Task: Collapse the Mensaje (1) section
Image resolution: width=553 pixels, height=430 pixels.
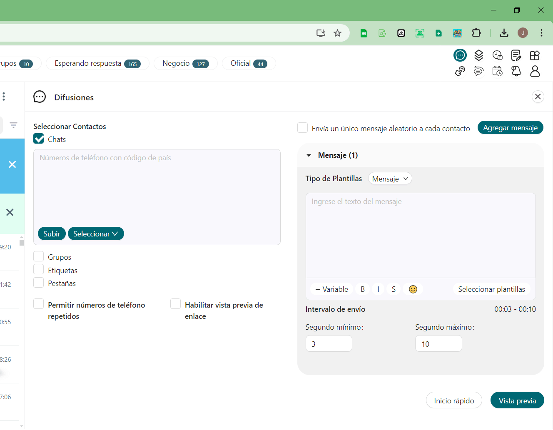Action: tap(309, 155)
